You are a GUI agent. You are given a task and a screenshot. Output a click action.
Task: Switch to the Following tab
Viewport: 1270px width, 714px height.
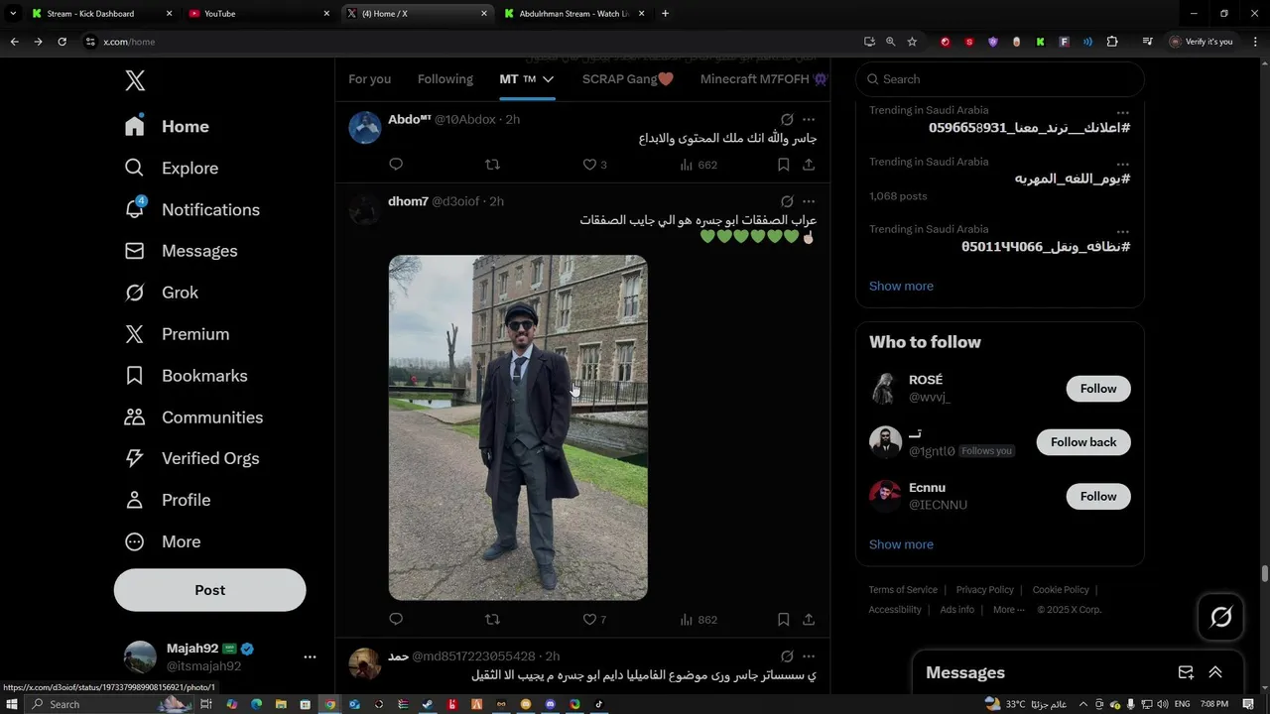tap(445, 79)
